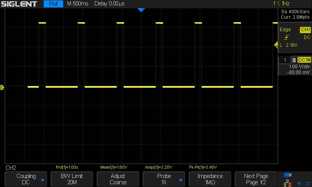Click the Pk-Pk[1]=3.48V measurement

(203, 168)
